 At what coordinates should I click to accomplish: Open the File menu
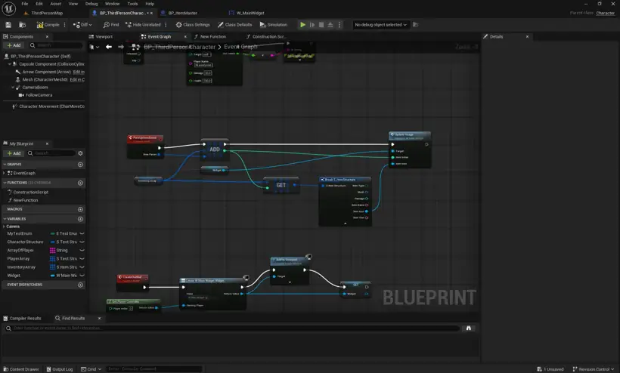24,4
